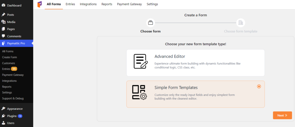Click the Posts pushpin icon
This screenshot has height=127, width=295.
click(3, 15)
